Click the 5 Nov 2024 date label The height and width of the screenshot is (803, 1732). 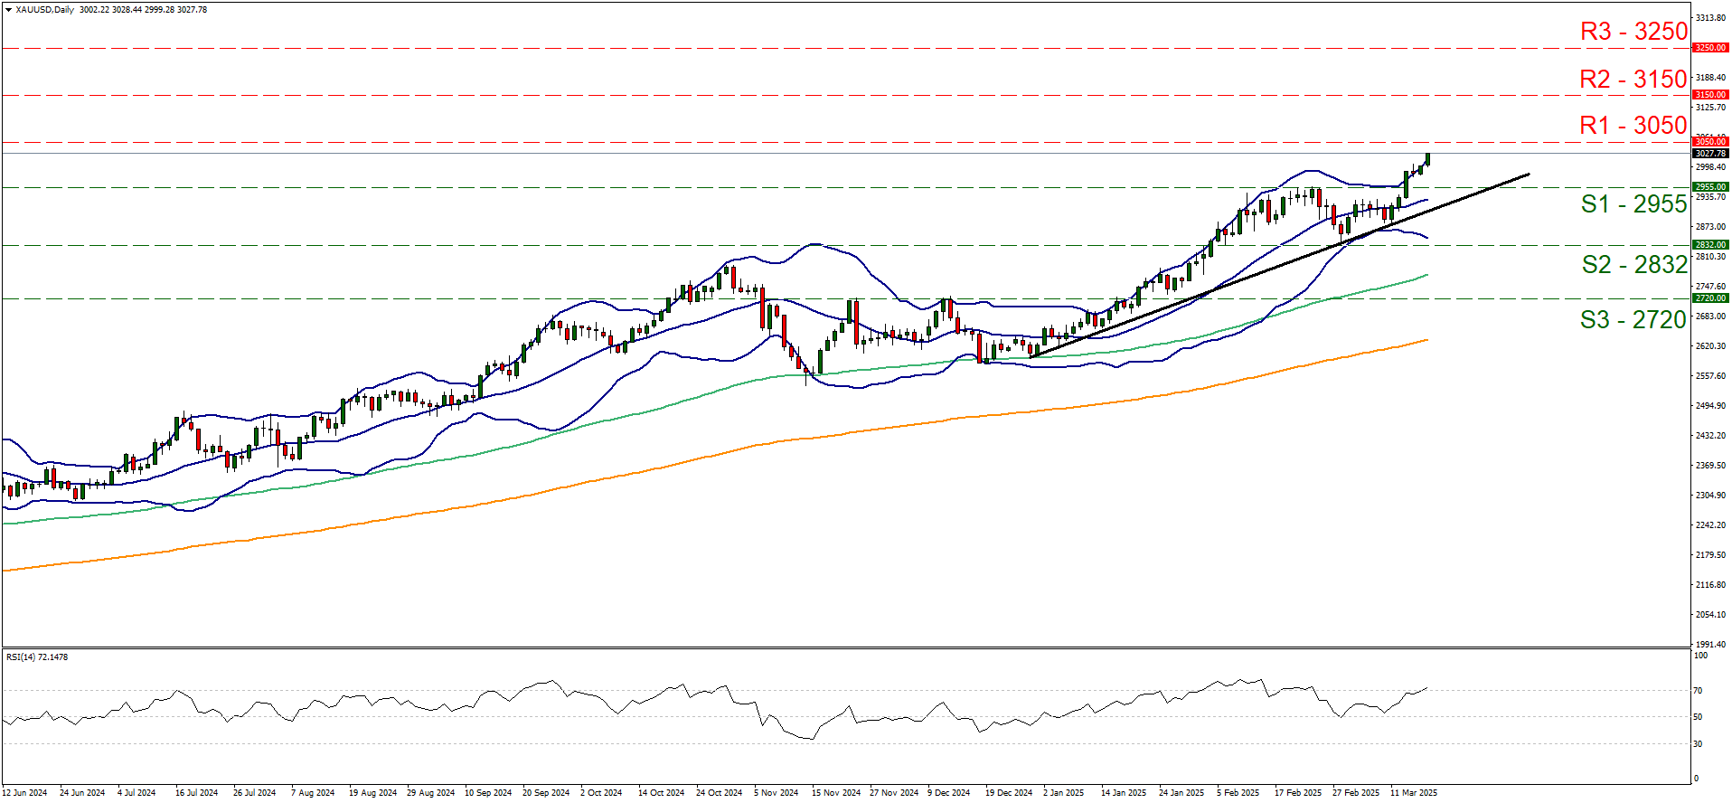(776, 793)
